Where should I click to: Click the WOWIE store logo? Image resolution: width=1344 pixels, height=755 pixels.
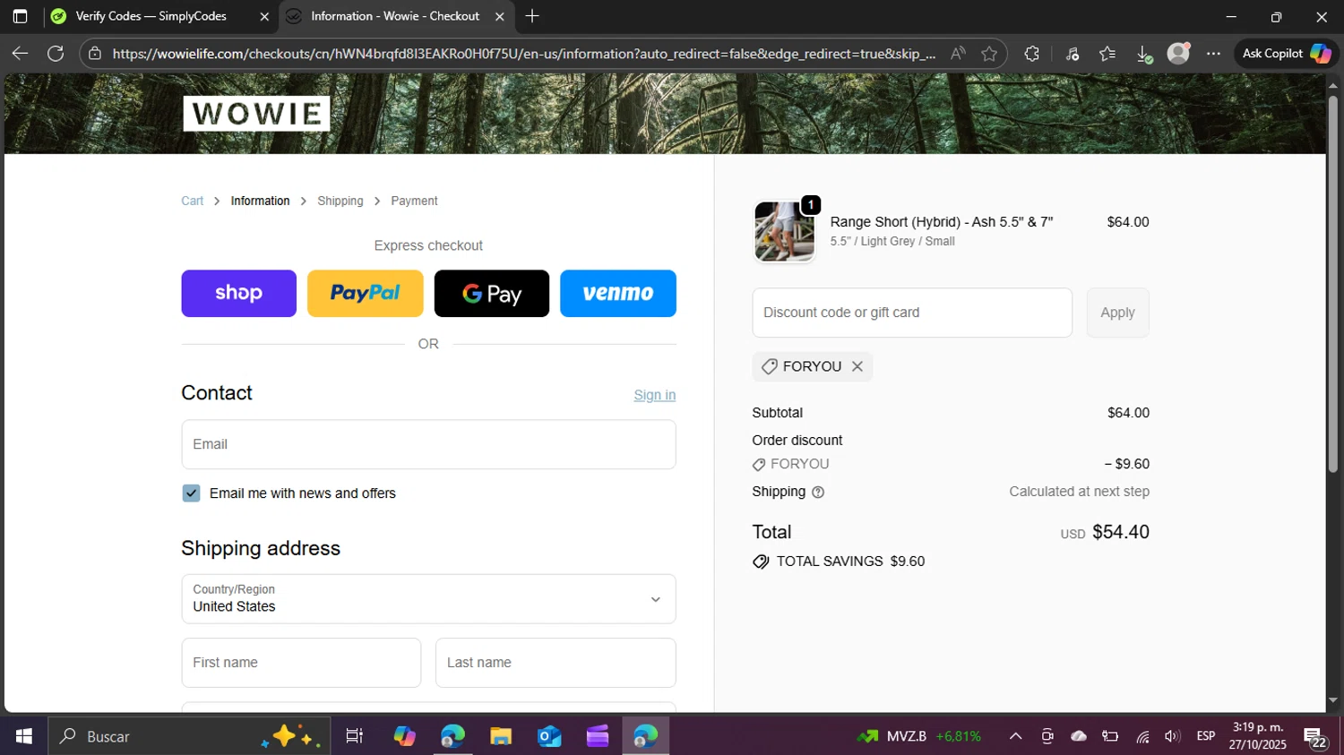pos(257,114)
